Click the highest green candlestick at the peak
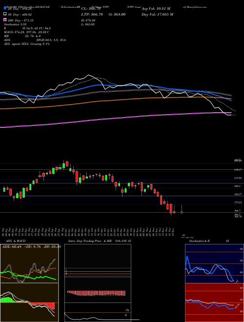The image size is (244, 322). 63,165
